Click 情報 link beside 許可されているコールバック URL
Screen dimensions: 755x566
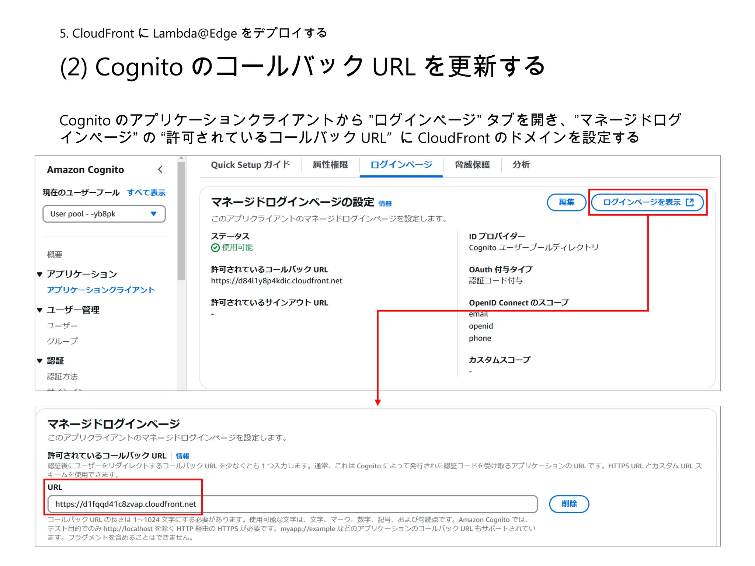pyautogui.click(x=182, y=456)
